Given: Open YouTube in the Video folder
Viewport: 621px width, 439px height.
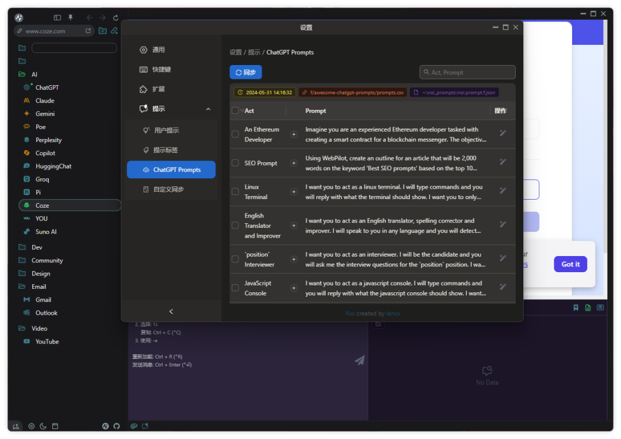Looking at the screenshot, I should click(x=47, y=342).
